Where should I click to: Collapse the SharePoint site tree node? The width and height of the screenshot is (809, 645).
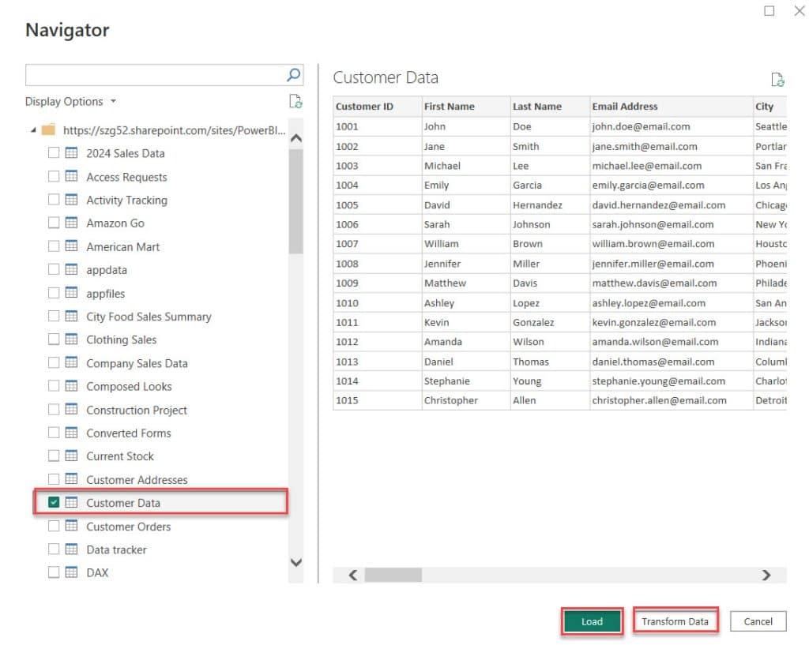pyautogui.click(x=33, y=130)
